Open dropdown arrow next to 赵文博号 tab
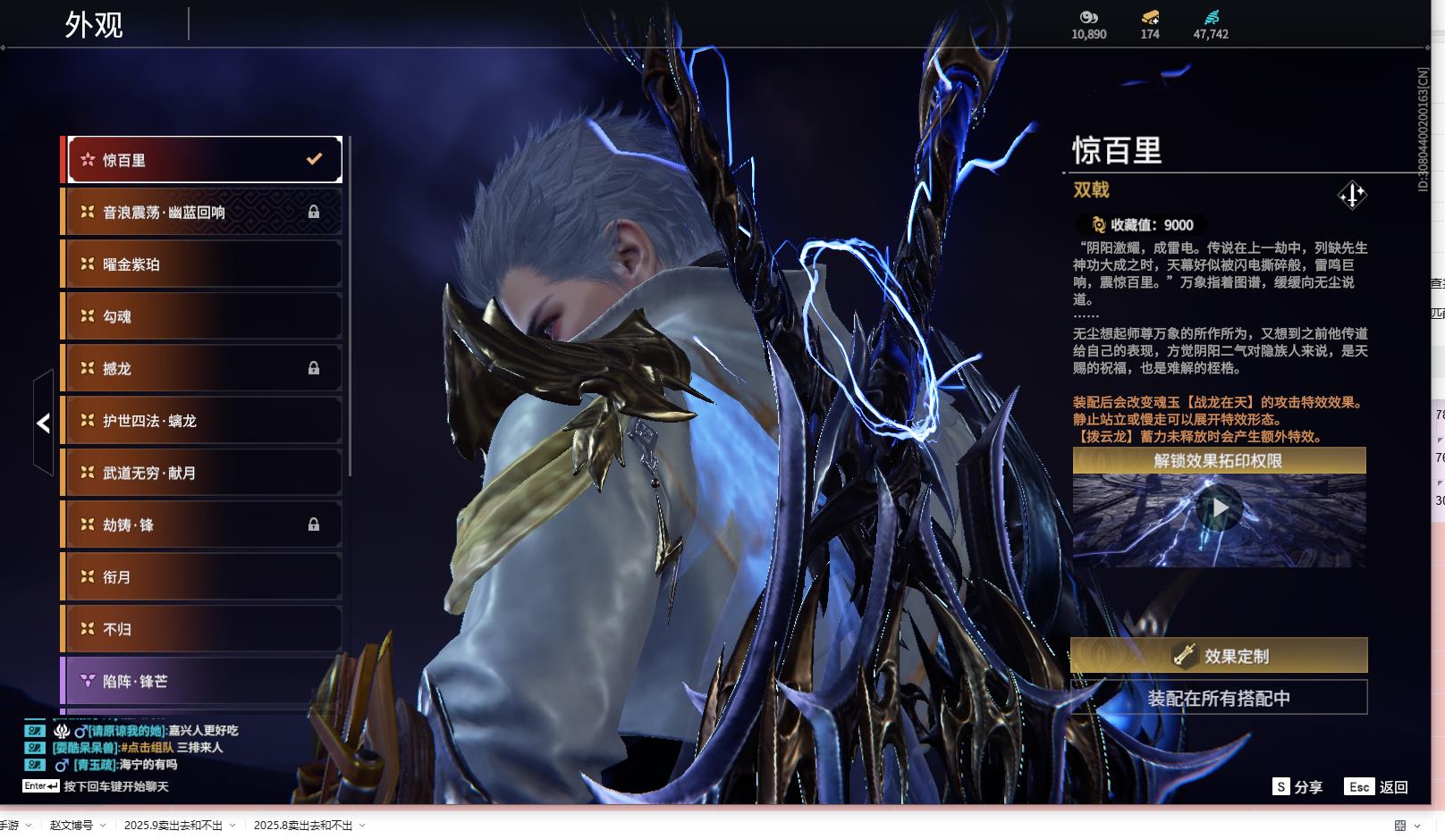1445x839 pixels. tap(103, 826)
